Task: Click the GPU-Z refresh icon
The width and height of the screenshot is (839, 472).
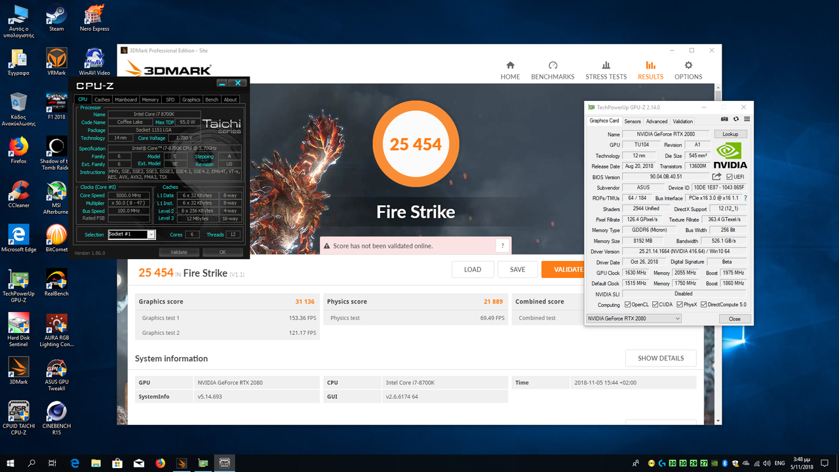Action: [x=735, y=119]
